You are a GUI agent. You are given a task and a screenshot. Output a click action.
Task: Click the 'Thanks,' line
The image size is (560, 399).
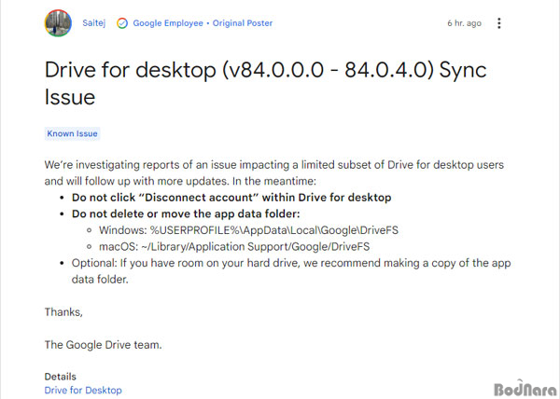tap(63, 312)
